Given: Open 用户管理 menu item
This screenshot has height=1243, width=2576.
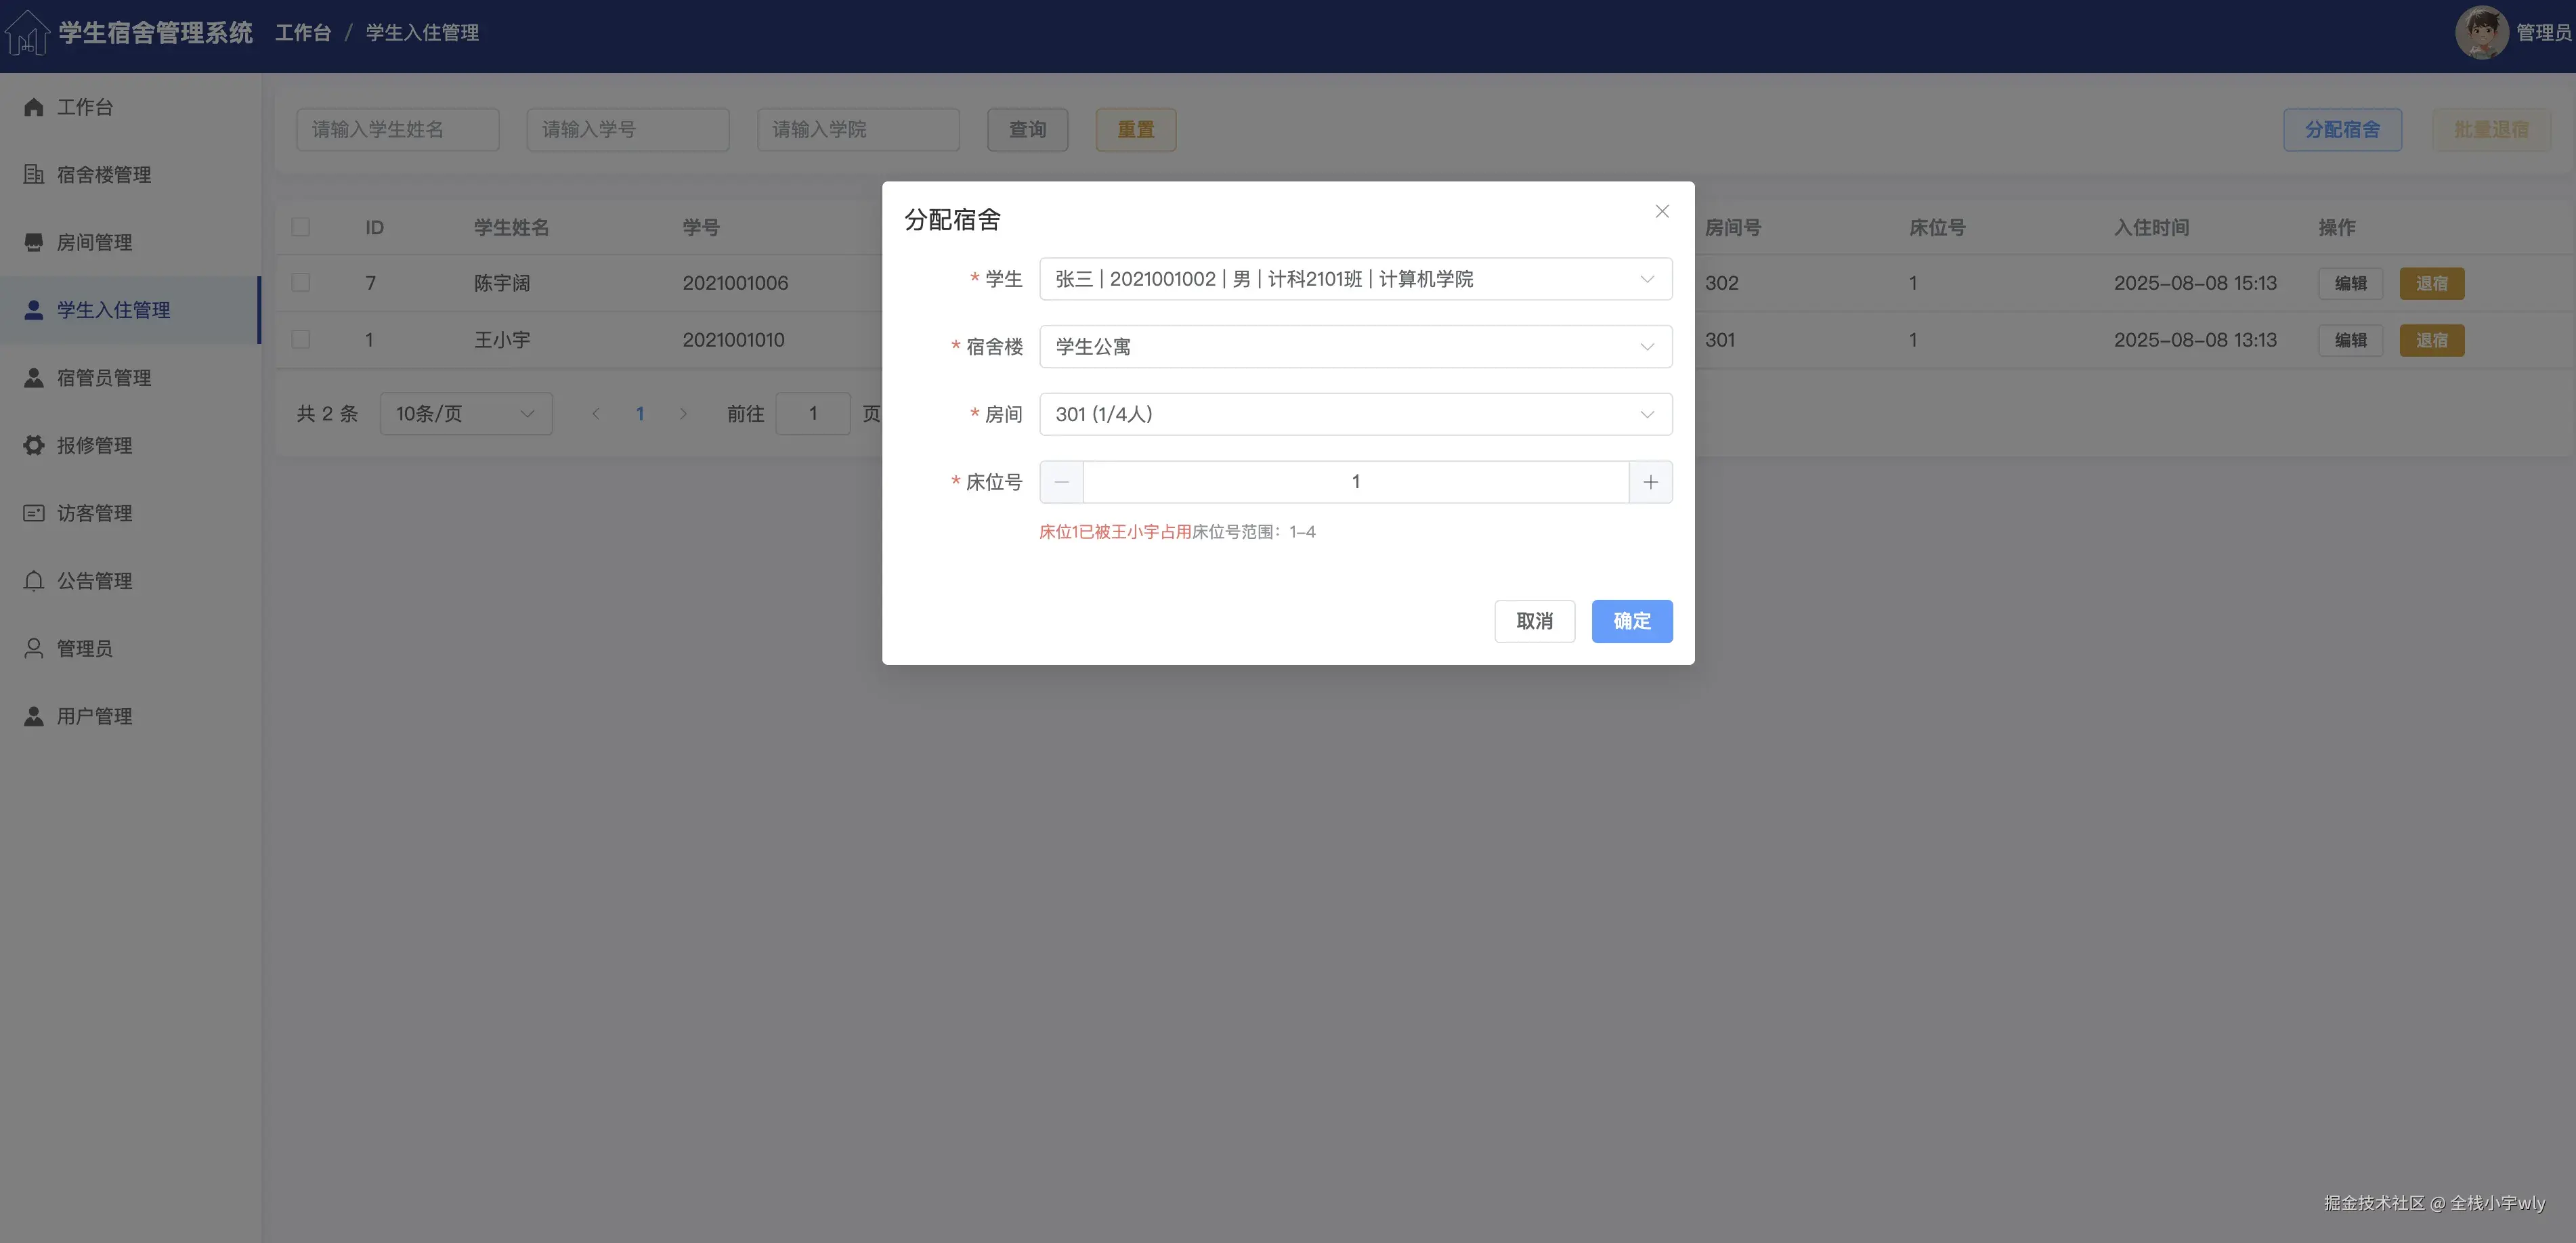Looking at the screenshot, I should [x=94, y=716].
